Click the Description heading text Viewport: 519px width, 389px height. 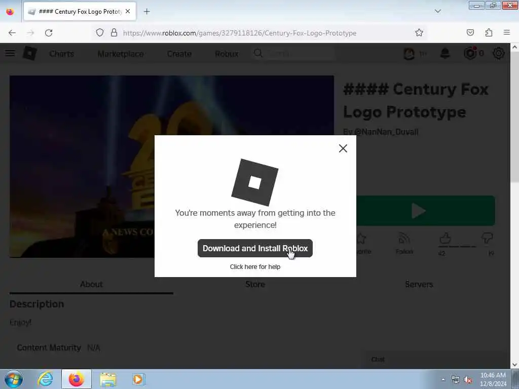36,304
